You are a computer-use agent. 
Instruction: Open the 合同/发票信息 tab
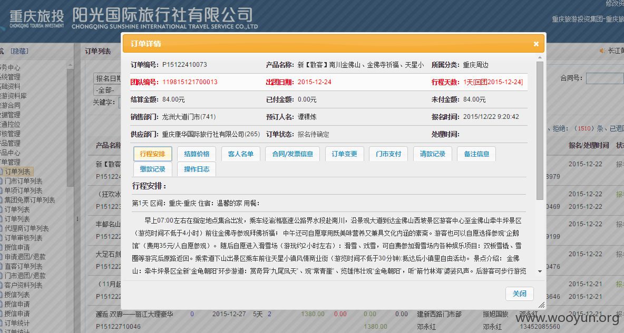click(x=292, y=154)
